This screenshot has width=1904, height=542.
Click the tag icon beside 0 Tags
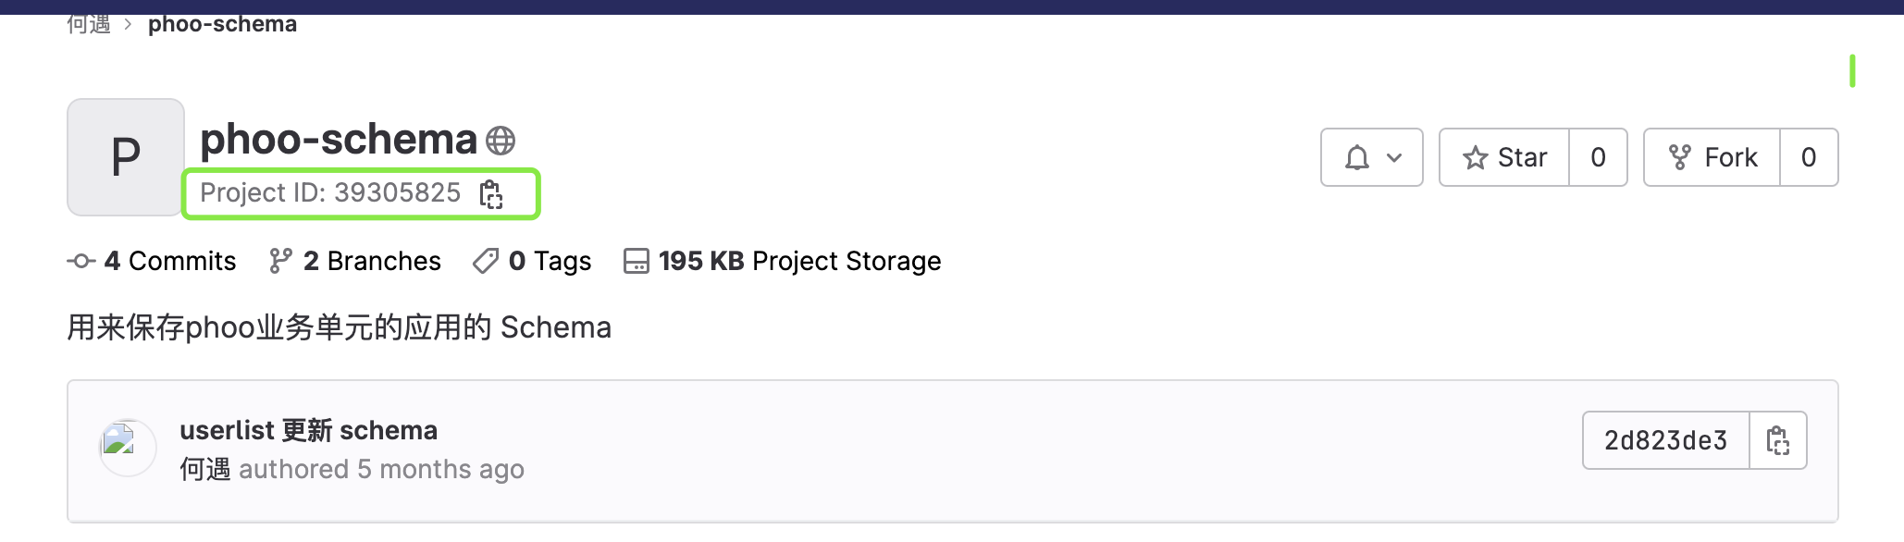(x=486, y=261)
